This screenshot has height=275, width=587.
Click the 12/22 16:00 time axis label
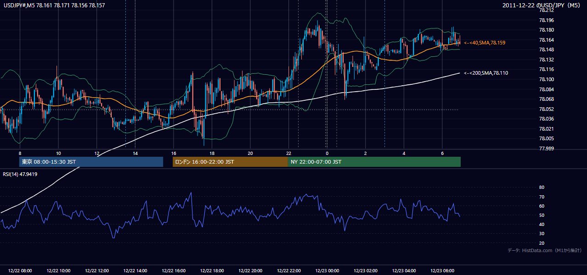(x=174, y=271)
